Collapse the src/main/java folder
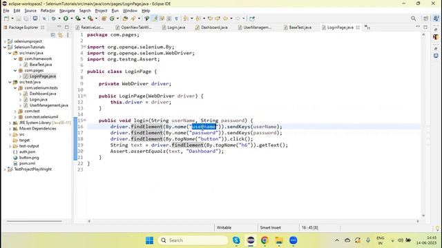Viewport: 442px width, 248px height. [10, 53]
